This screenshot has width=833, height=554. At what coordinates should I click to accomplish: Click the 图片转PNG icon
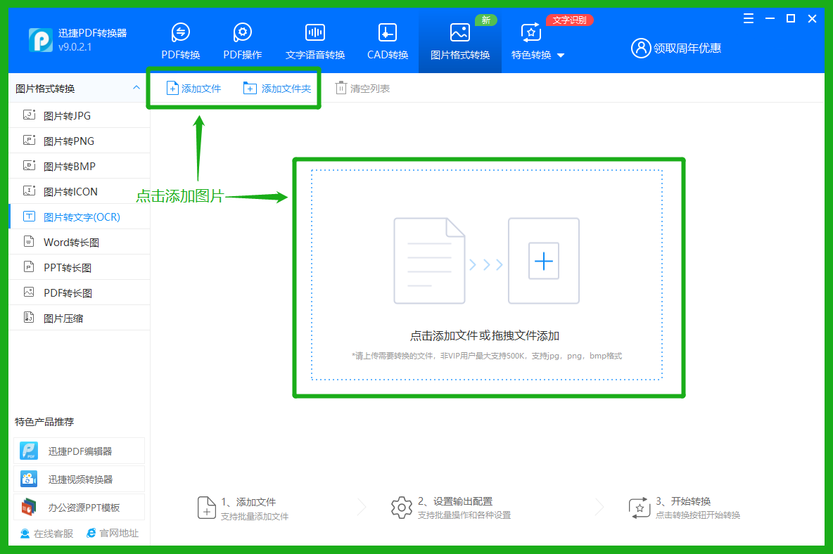pos(30,141)
